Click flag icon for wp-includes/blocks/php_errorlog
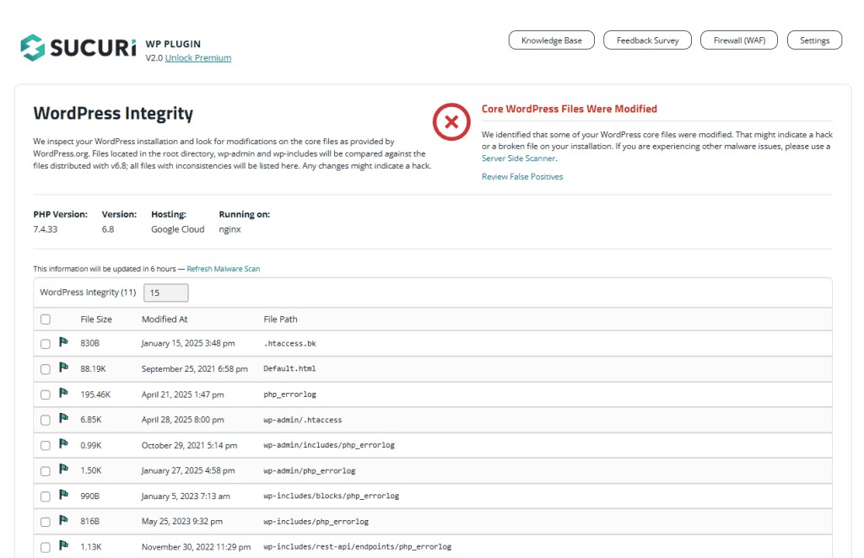 64,496
